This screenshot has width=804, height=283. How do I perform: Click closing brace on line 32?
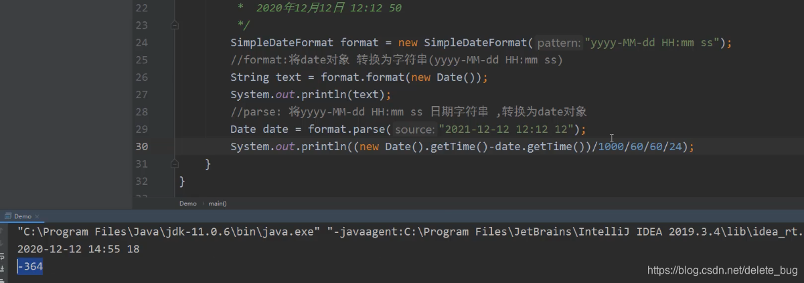tap(182, 181)
